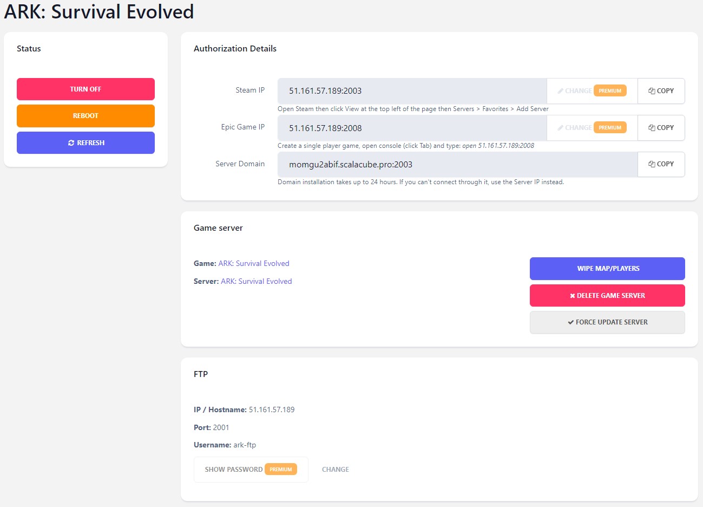Copy the Epic Game IP address

[x=661, y=128]
